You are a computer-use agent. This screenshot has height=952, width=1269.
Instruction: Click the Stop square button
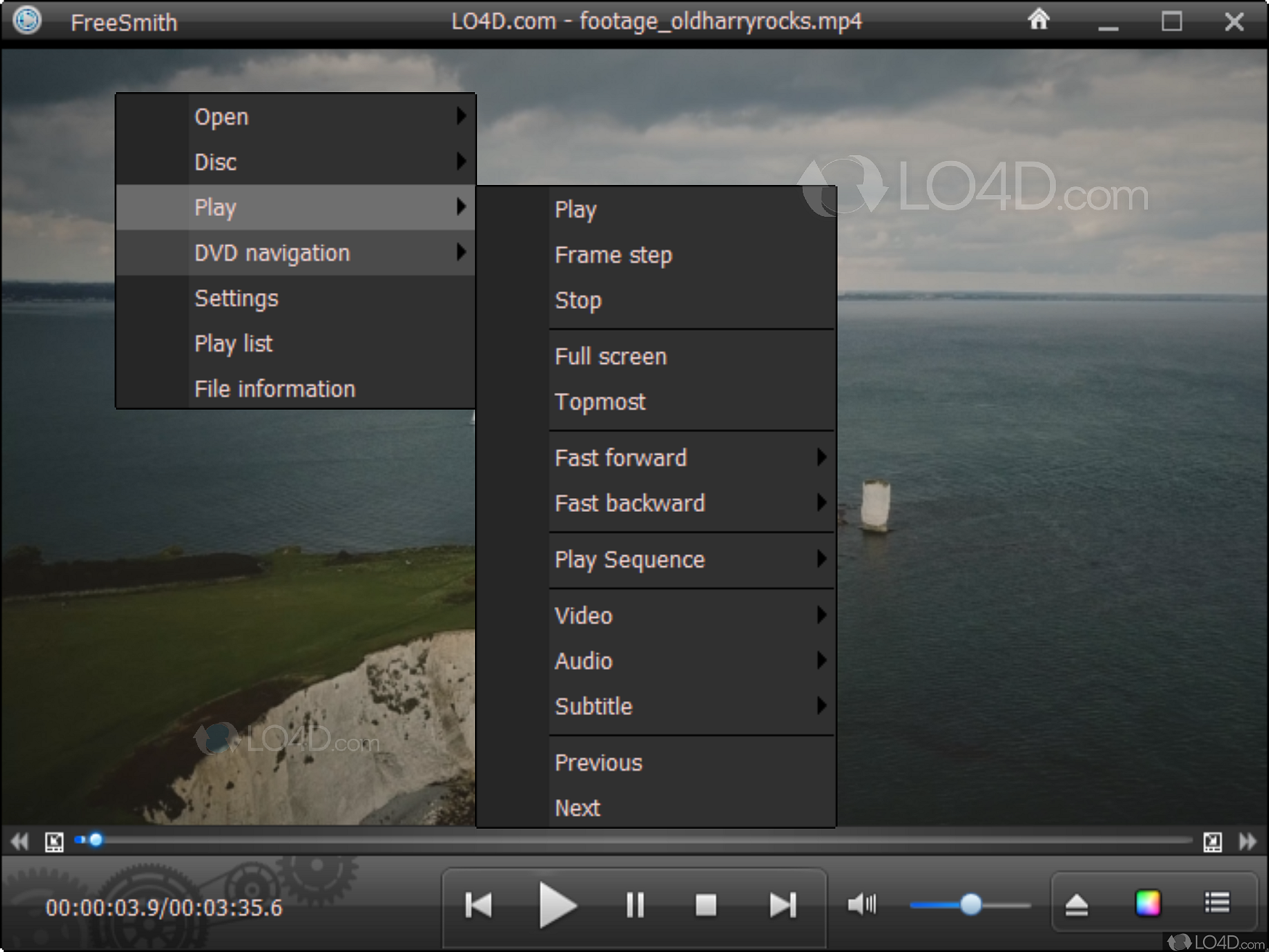tap(706, 905)
